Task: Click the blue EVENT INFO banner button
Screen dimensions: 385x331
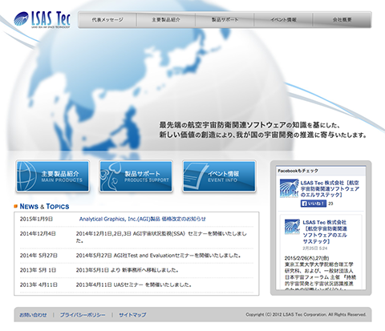Action: [x=219, y=176]
